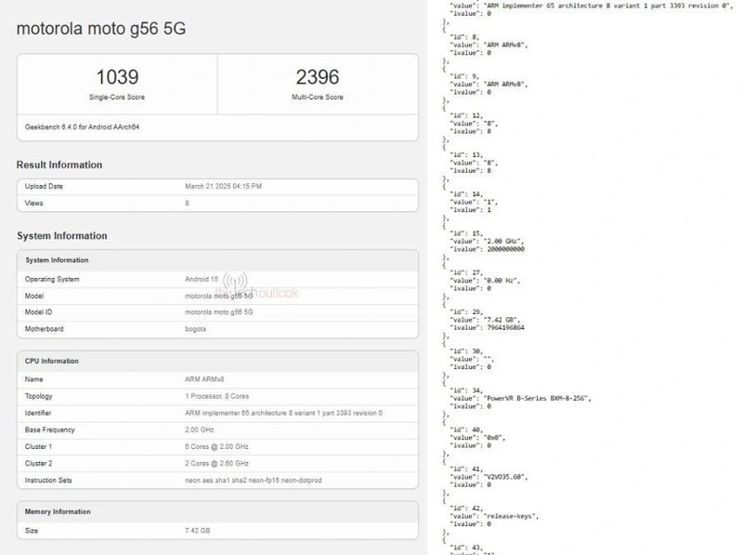
Task: Select the 1 Processor, 8 Cores value
Action: pyautogui.click(x=217, y=396)
